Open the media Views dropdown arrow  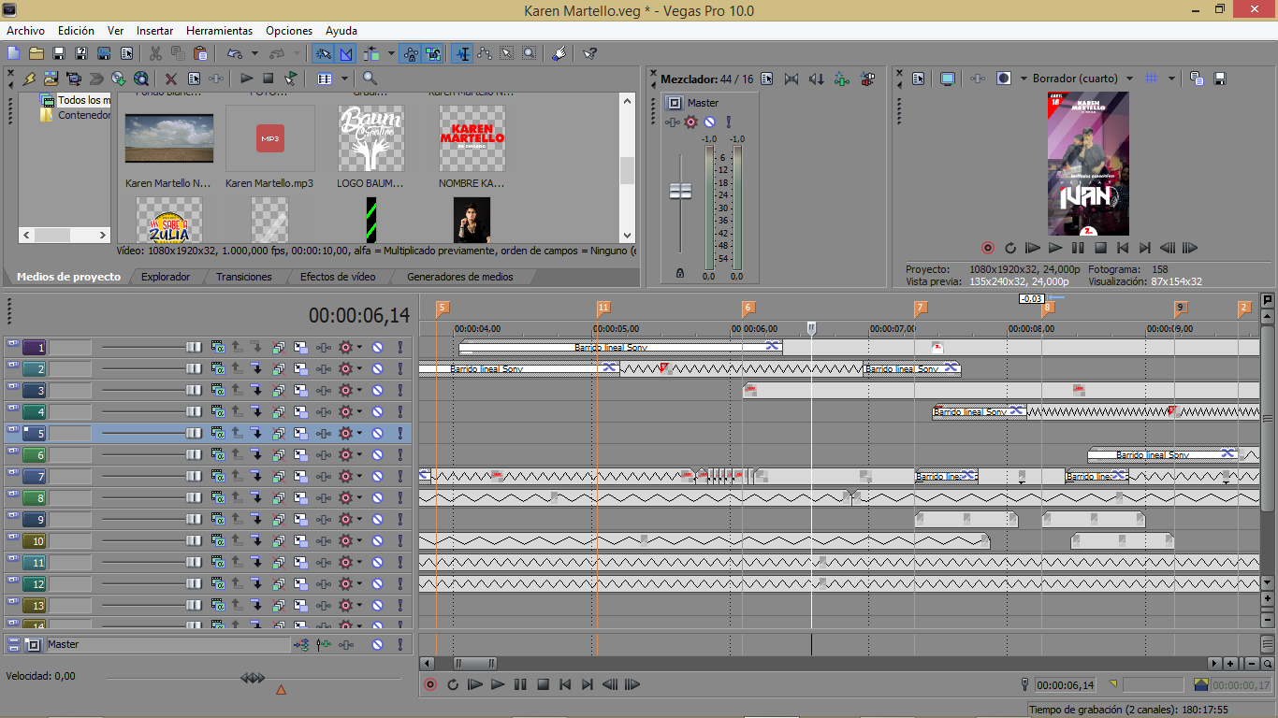click(x=344, y=79)
